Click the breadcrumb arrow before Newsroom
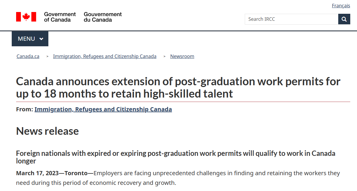This screenshot has width=357, height=191. point(164,57)
